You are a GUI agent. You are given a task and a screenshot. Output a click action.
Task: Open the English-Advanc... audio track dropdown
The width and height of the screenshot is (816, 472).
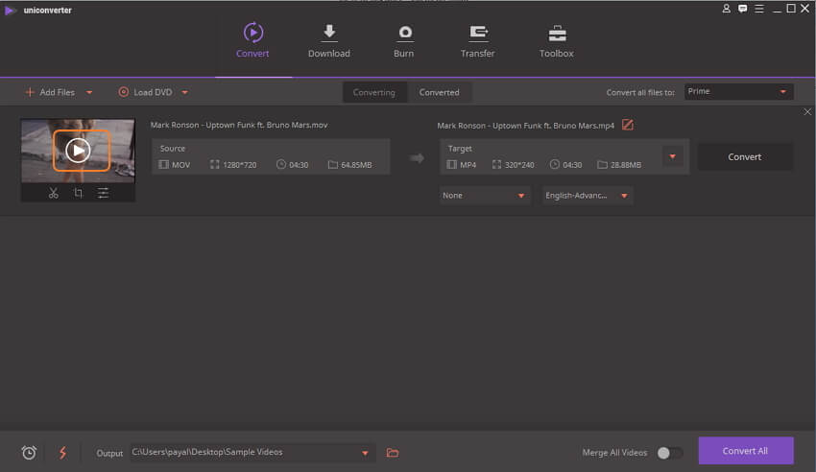pos(588,196)
